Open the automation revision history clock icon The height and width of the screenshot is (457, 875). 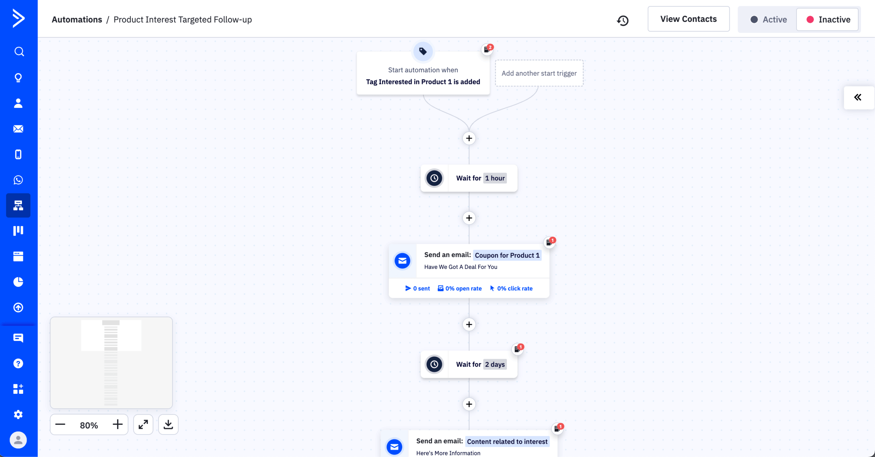click(x=623, y=20)
